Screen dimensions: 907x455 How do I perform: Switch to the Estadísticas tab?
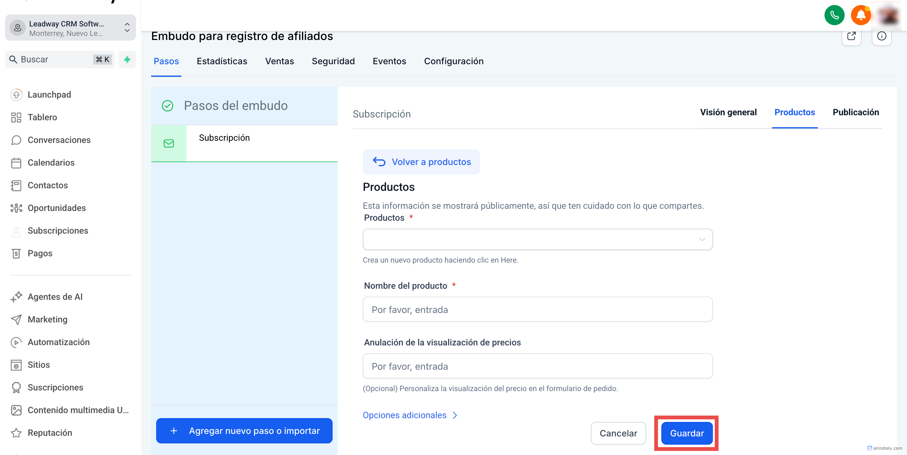[222, 61]
